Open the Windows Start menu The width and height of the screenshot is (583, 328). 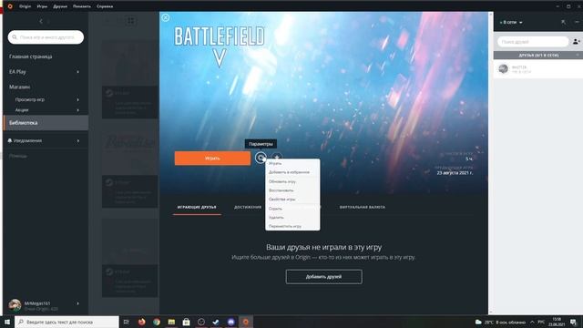click(7, 322)
